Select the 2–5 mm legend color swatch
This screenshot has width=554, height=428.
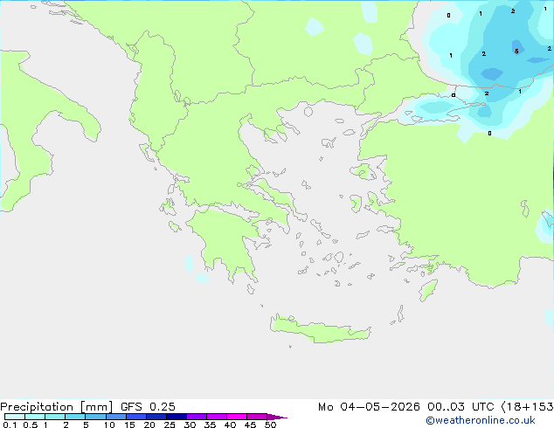(75, 417)
